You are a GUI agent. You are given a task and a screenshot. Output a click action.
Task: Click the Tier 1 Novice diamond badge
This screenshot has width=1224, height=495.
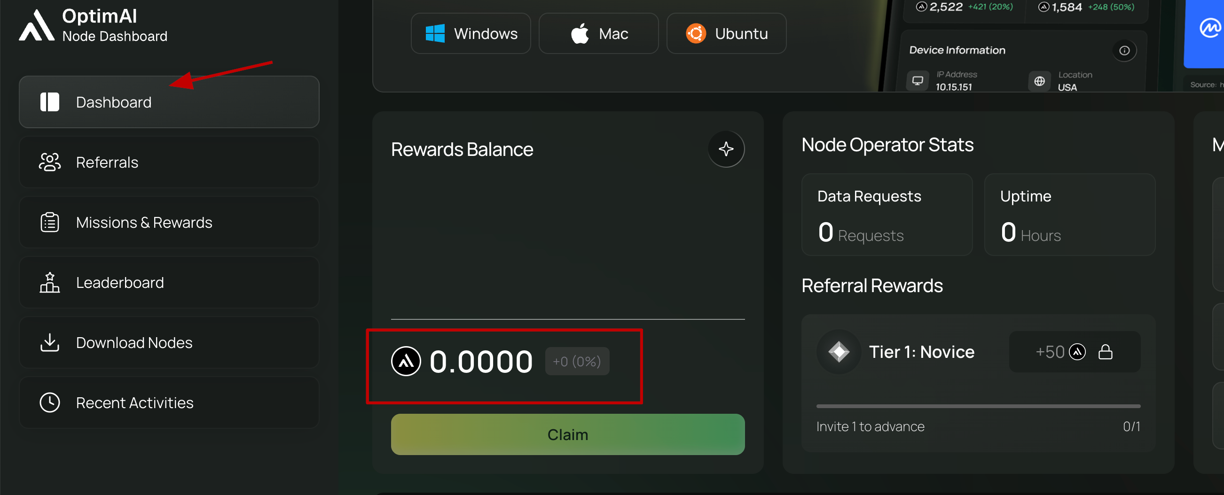point(838,352)
